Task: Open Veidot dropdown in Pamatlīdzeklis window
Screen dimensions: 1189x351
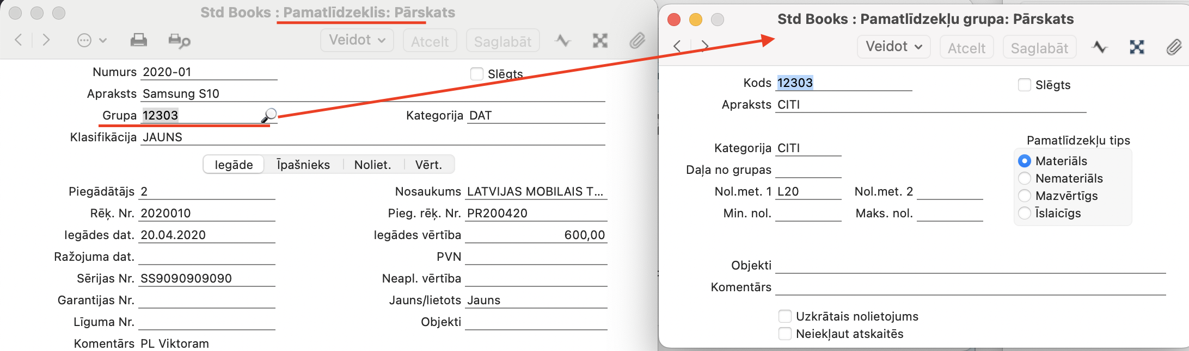Action: click(x=357, y=40)
